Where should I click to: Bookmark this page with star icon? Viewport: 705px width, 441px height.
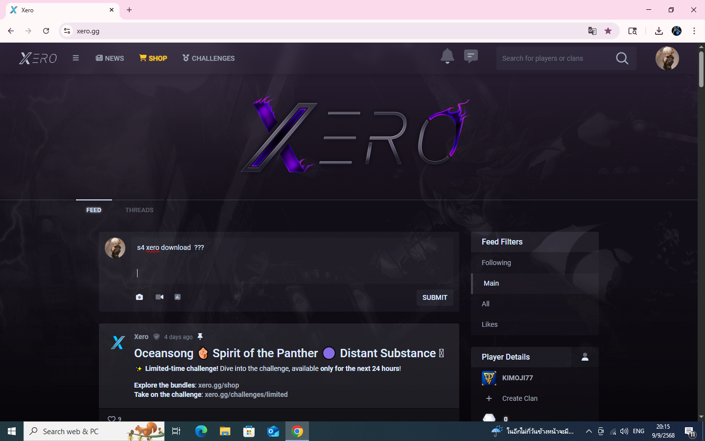608,31
